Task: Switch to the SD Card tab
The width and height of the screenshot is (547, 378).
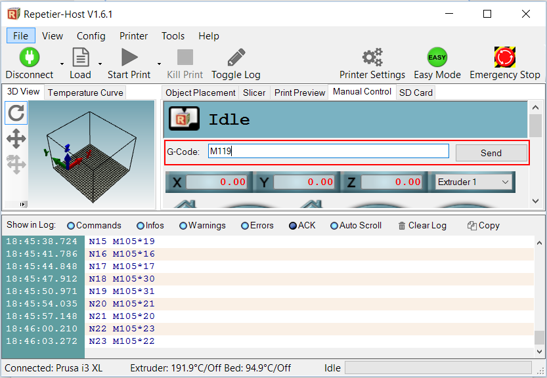Action: [x=416, y=93]
